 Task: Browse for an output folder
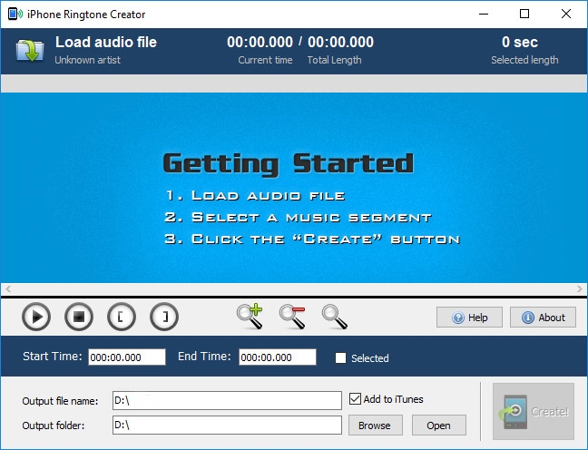pyautogui.click(x=376, y=426)
